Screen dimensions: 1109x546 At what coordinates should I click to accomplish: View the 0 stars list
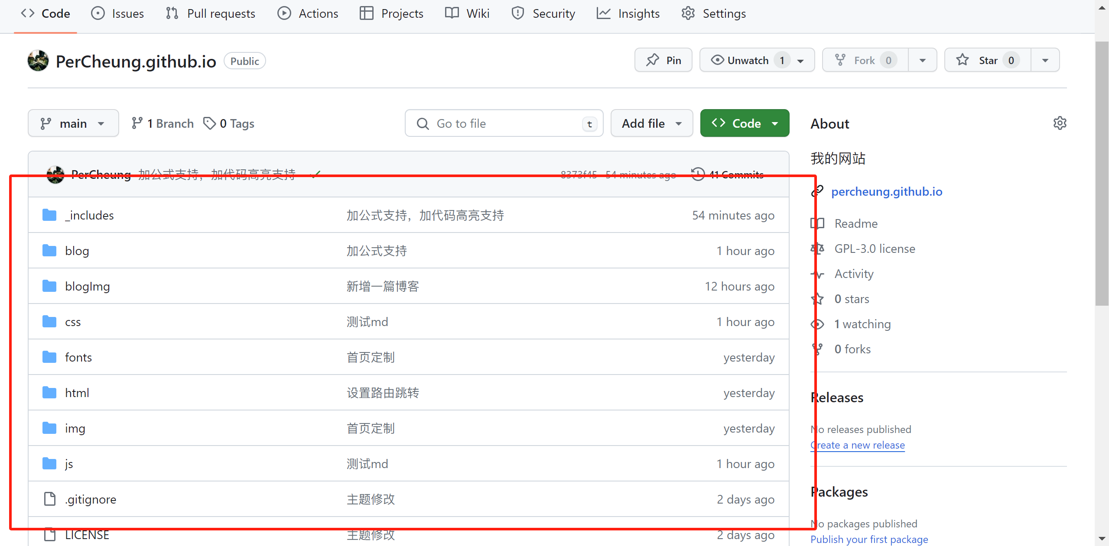point(852,299)
